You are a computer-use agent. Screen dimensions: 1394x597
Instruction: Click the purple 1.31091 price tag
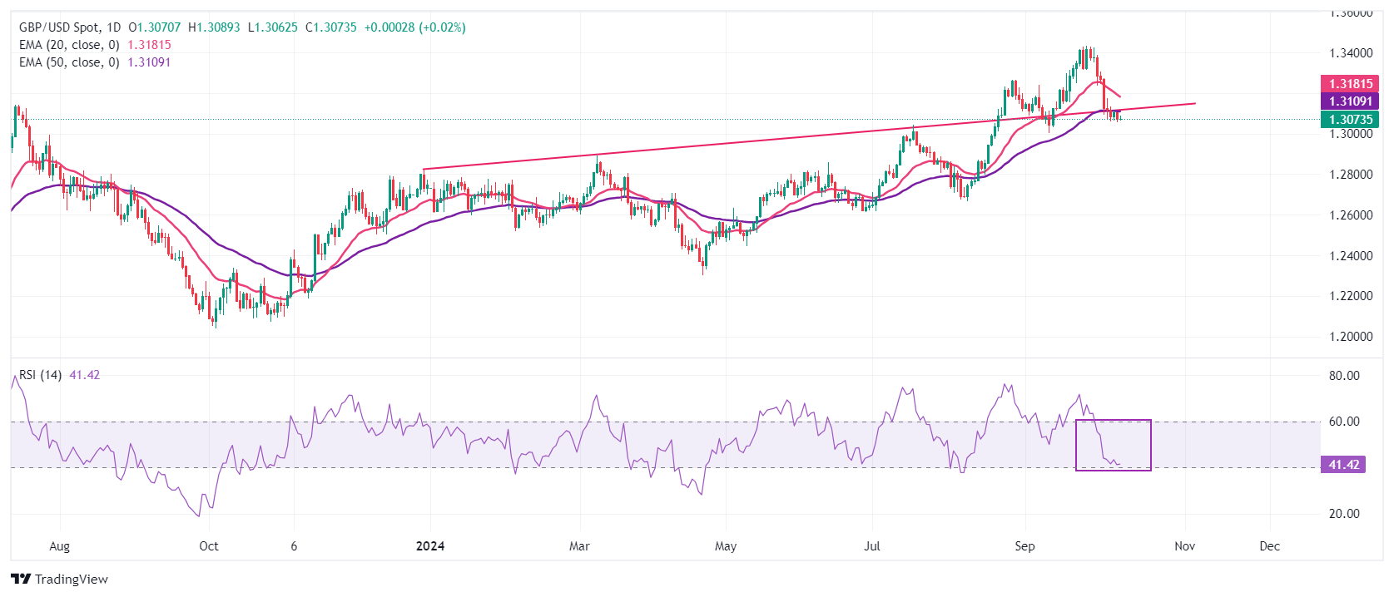(1350, 101)
